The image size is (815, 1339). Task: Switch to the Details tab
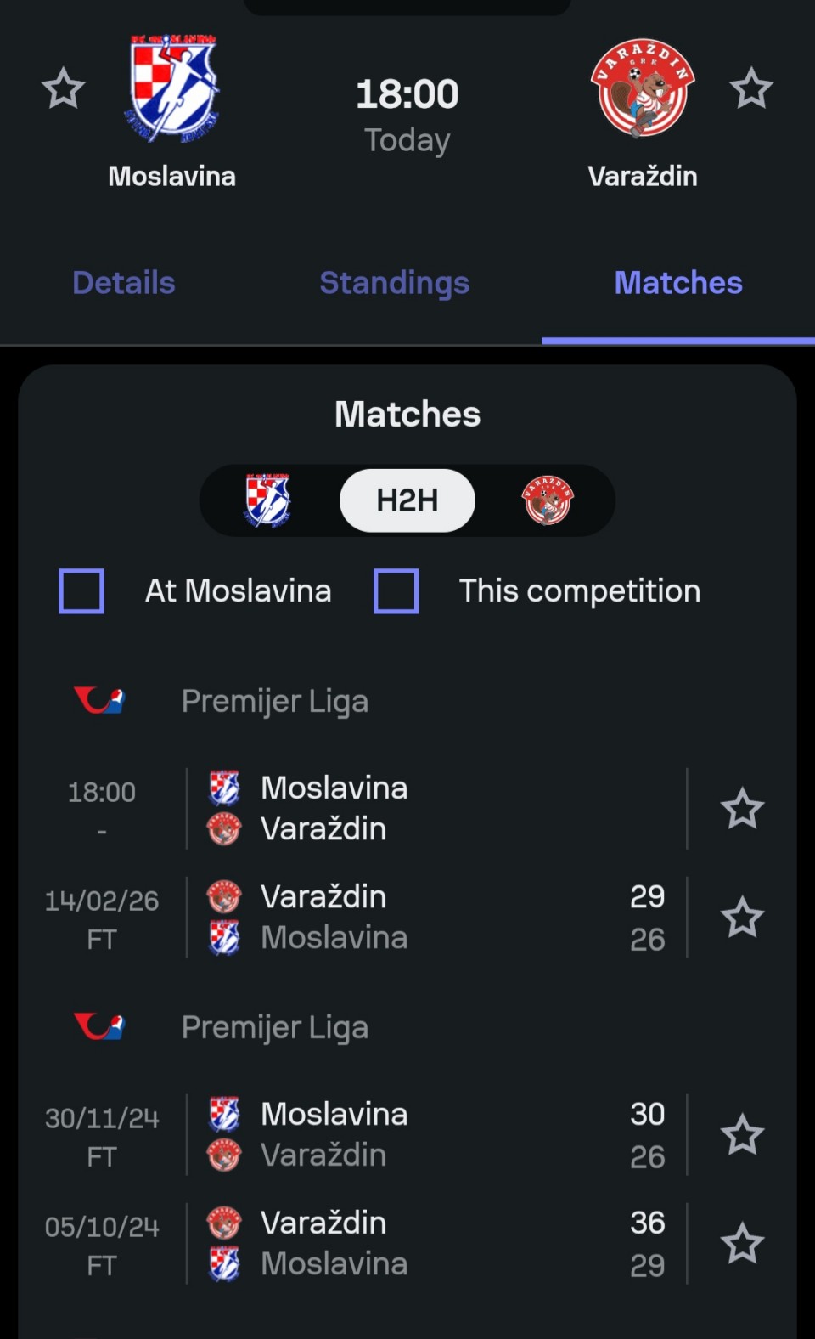[124, 283]
